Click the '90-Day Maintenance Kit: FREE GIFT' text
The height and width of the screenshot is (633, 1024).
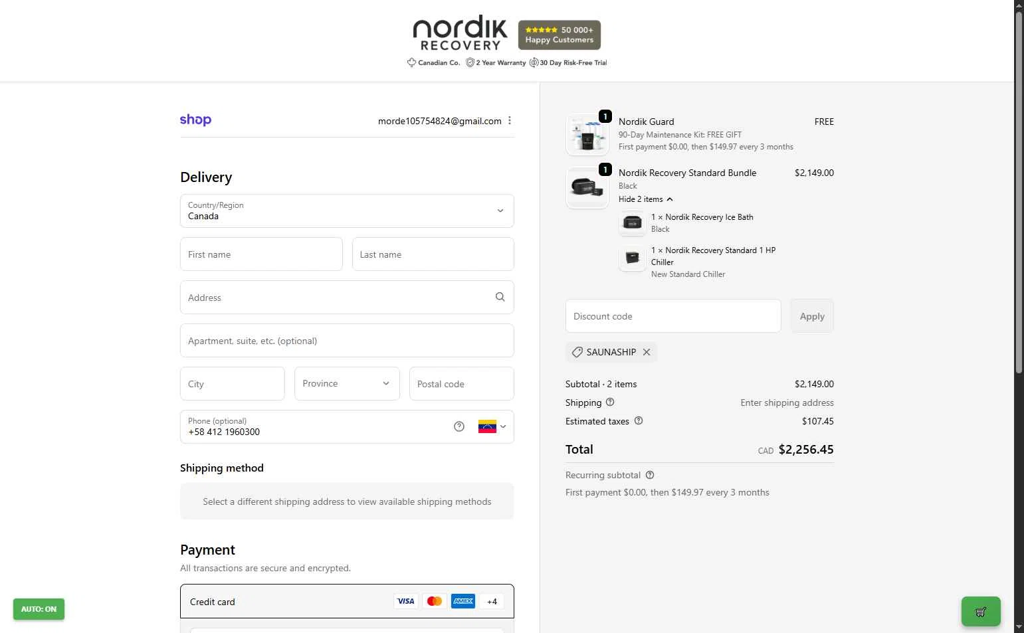[x=680, y=134]
